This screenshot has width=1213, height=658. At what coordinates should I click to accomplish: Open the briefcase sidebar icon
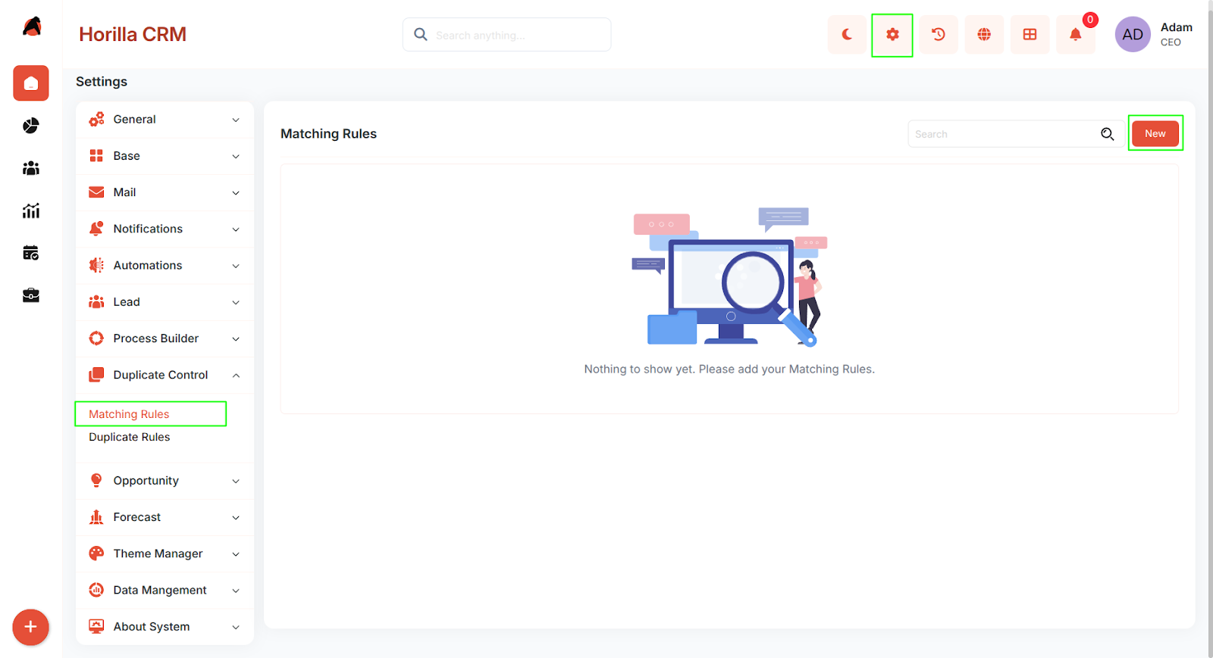pos(31,295)
